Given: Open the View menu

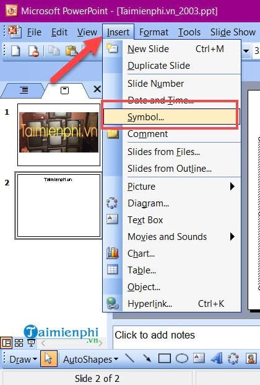Looking at the screenshot, I should coord(87,32).
